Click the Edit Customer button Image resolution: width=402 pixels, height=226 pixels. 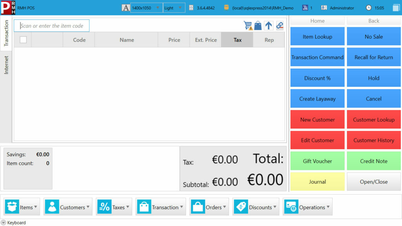tap(317, 140)
